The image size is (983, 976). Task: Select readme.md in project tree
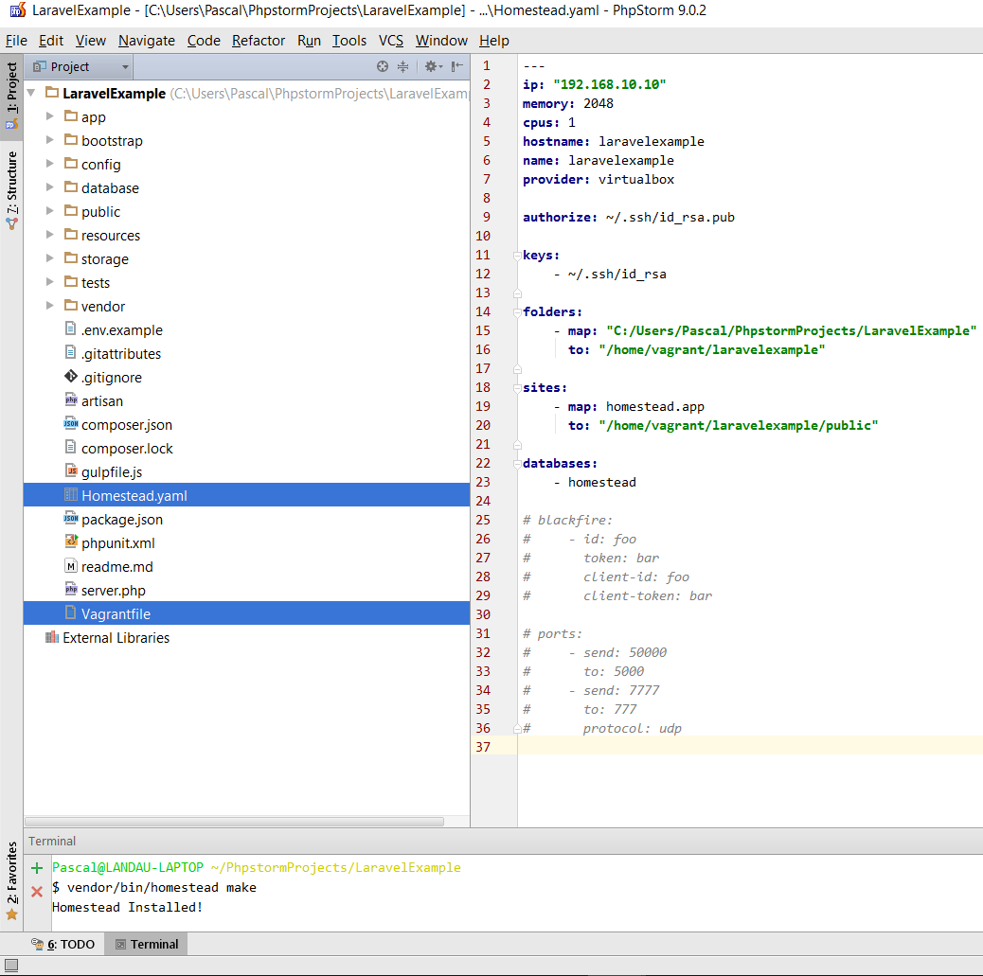click(246, 567)
